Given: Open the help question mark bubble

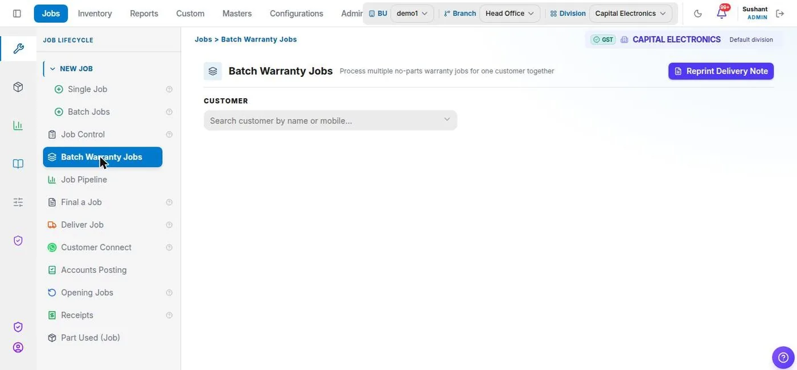Looking at the screenshot, I should click(783, 357).
